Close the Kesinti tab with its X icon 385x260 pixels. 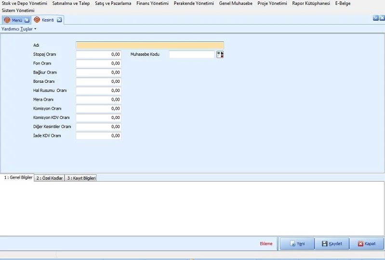[x=59, y=20]
